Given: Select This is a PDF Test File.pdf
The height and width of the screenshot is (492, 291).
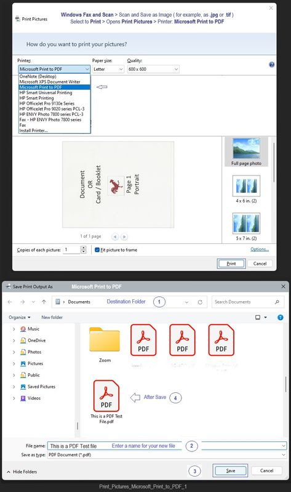Looking at the screenshot, I should click(x=106, y=402).
